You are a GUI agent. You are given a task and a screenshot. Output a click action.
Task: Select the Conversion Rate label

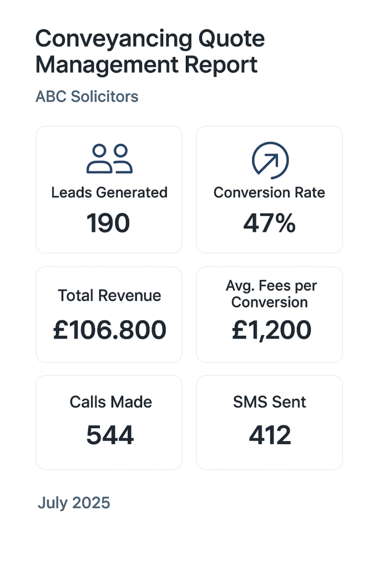point(269,192)
